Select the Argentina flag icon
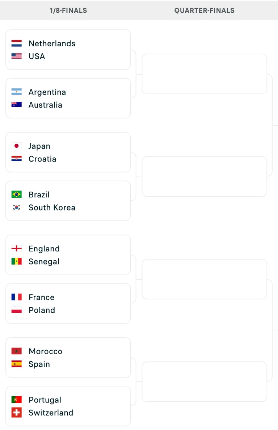Image resolution: width=278 pixels, height=430 pixels. [x=16, y=92]
